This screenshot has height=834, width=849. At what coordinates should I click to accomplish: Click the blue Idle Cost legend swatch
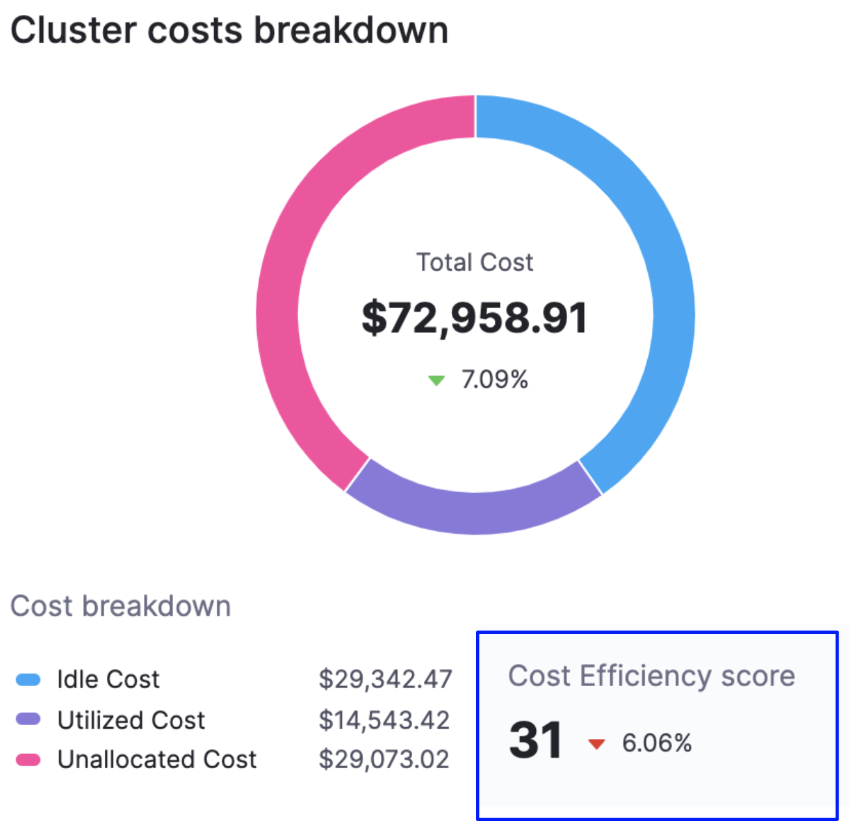(29, 680)
